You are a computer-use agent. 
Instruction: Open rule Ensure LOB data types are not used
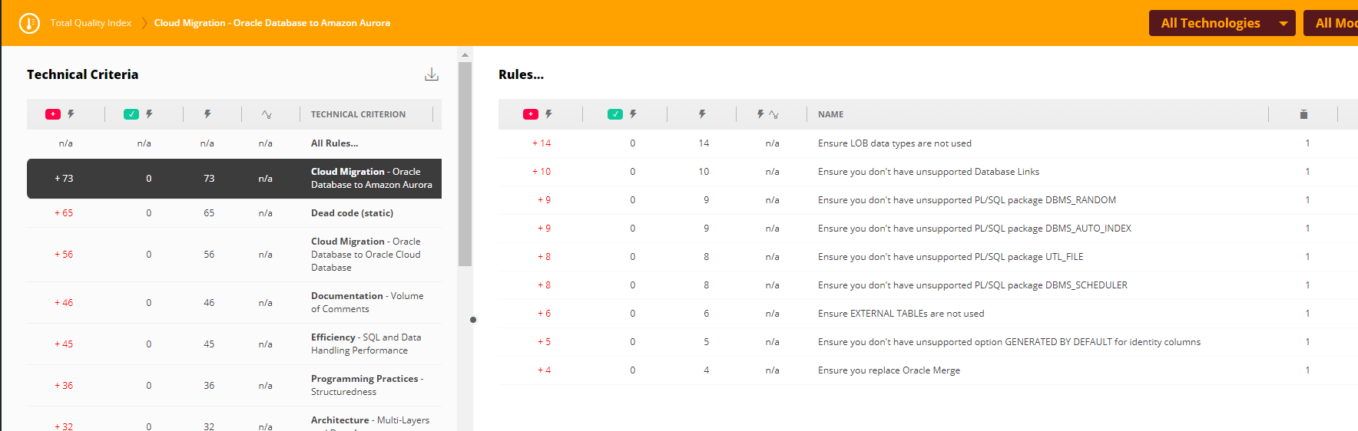pyautogui.click(x=894, y=143)
